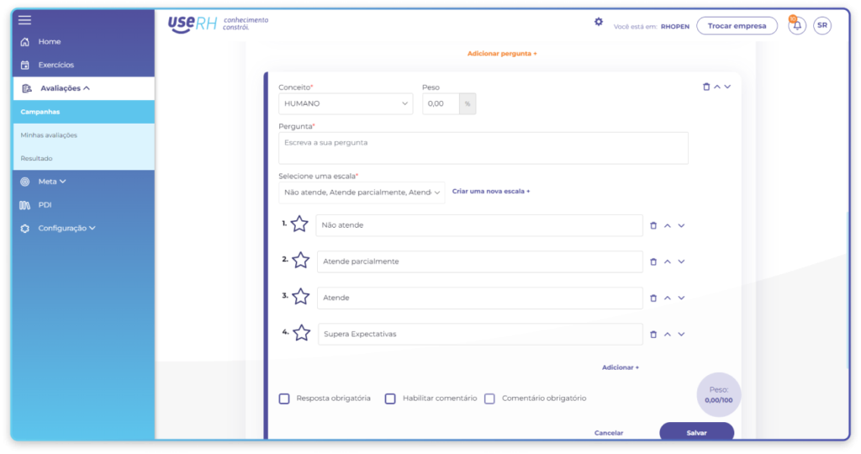Image resolution: width=861 pixels, height=454 pixels.
Task: Move Supera Expectativas option up
Action: pos(667,335)
